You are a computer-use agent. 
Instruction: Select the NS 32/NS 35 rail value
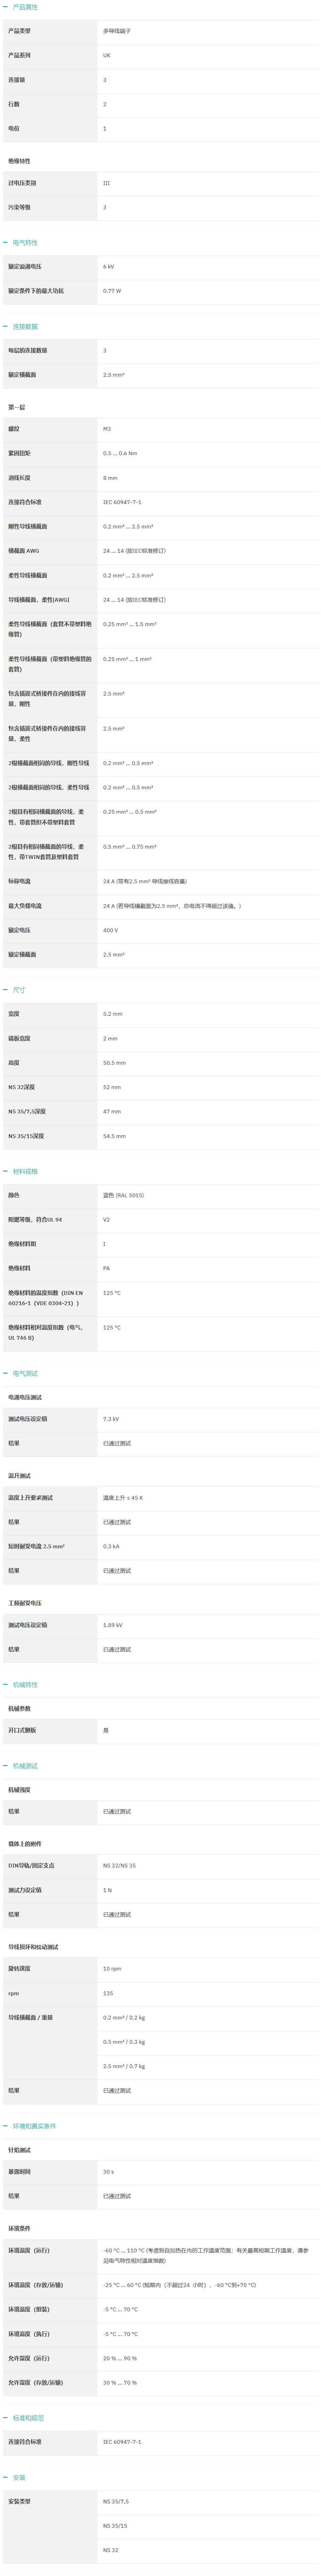(x=119, y=1865)
